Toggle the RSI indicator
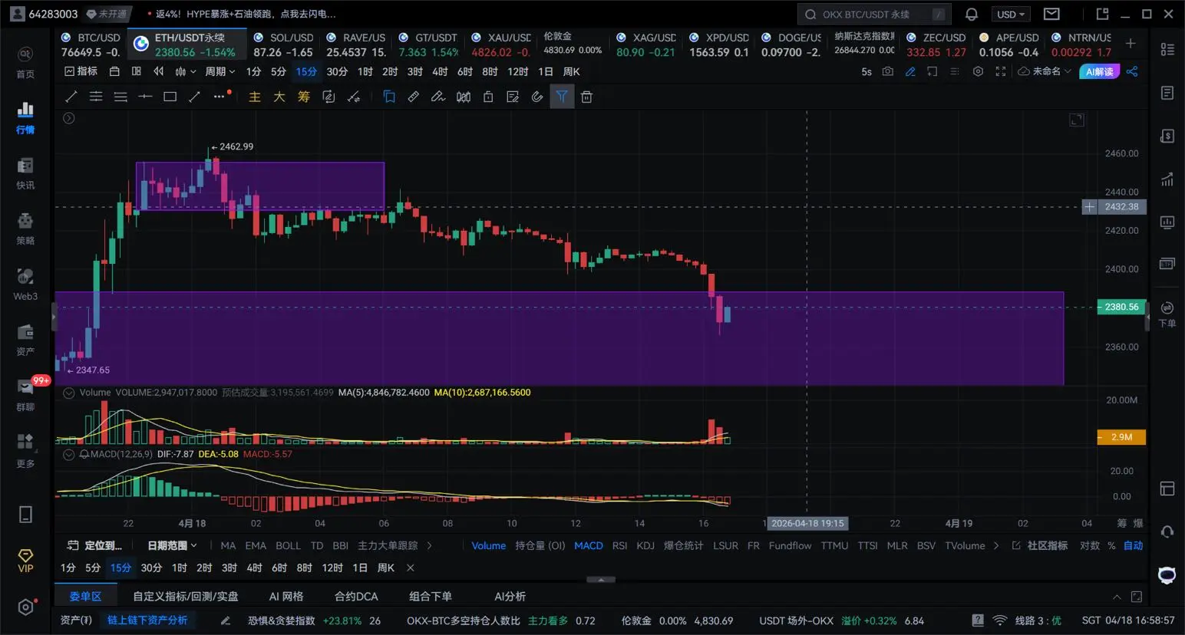1185x635 pixels. pyautogui.click(x=620, y=545)
